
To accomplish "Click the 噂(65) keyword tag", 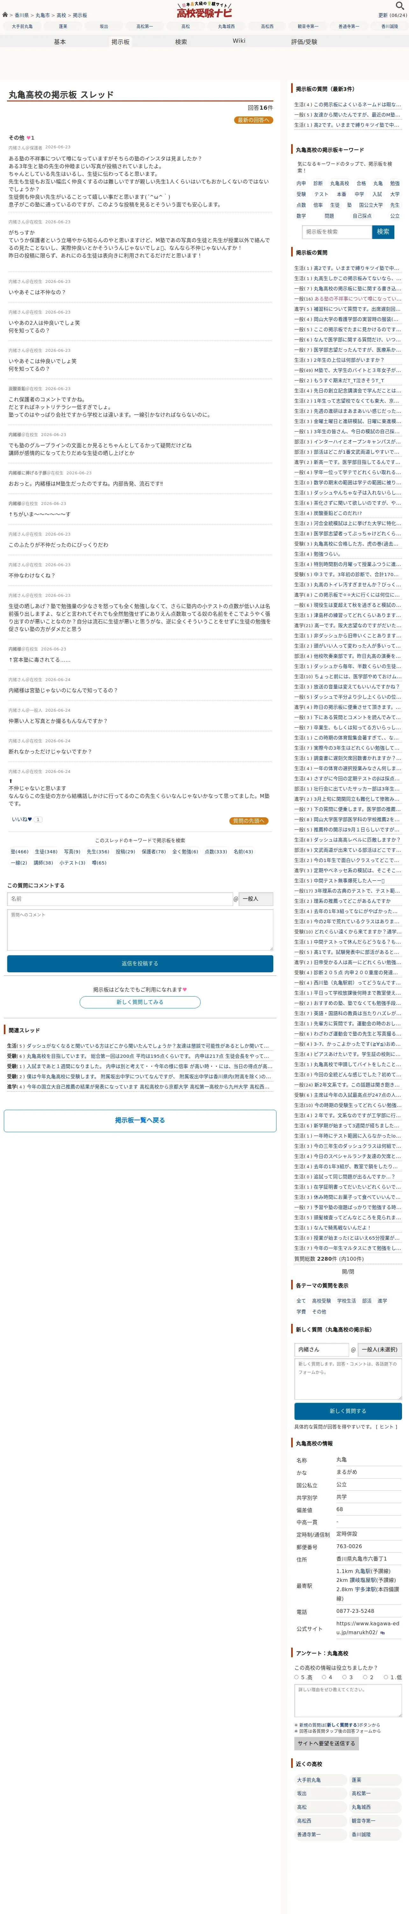I will pos(99,863).
